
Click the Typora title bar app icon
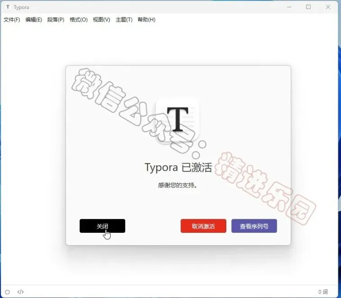click(x=8, y=7)
